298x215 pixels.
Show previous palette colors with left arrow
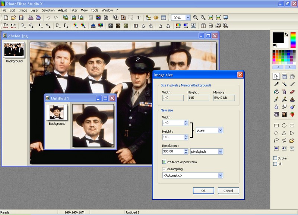point(278,67)
